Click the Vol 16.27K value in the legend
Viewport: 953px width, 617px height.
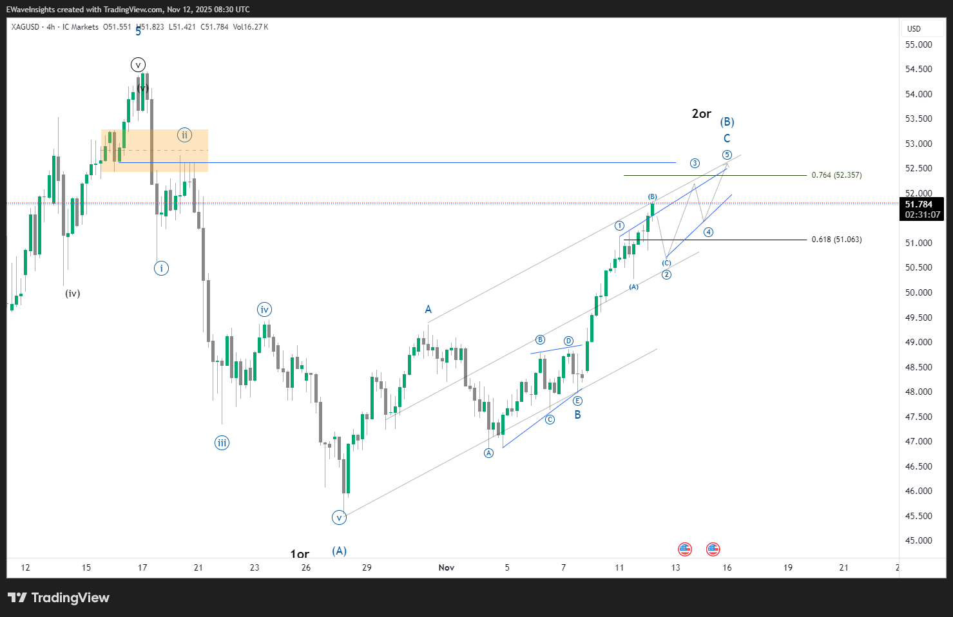251,27
